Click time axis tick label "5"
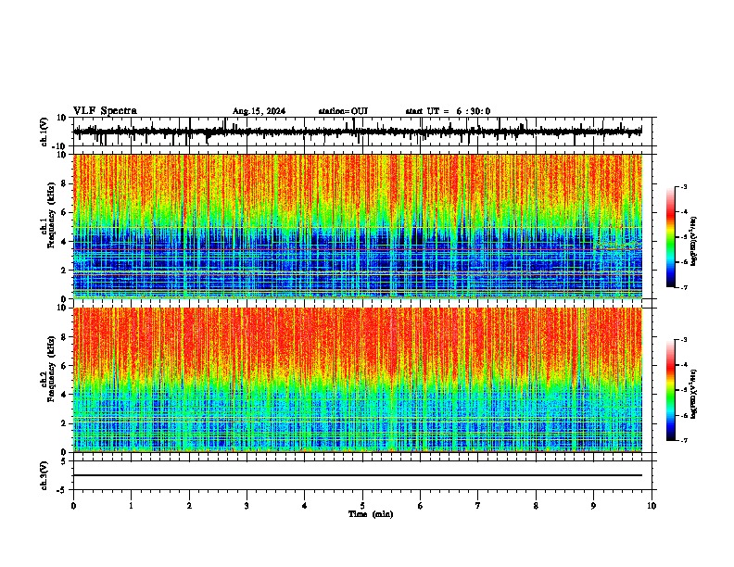The width and height of the screenshot is (734, 567). click(x=362, y=506)
